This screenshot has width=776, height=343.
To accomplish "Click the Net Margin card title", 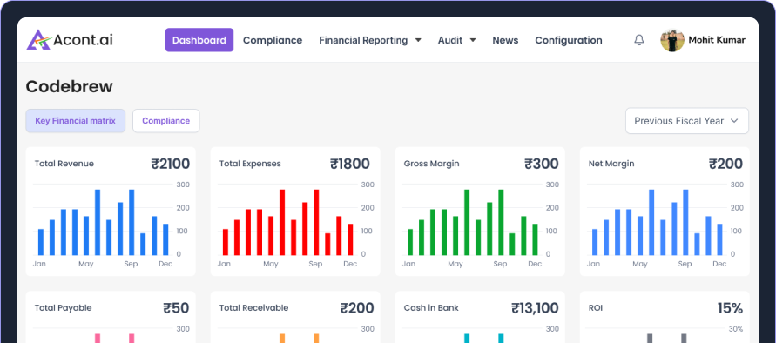I will point(611,164).
